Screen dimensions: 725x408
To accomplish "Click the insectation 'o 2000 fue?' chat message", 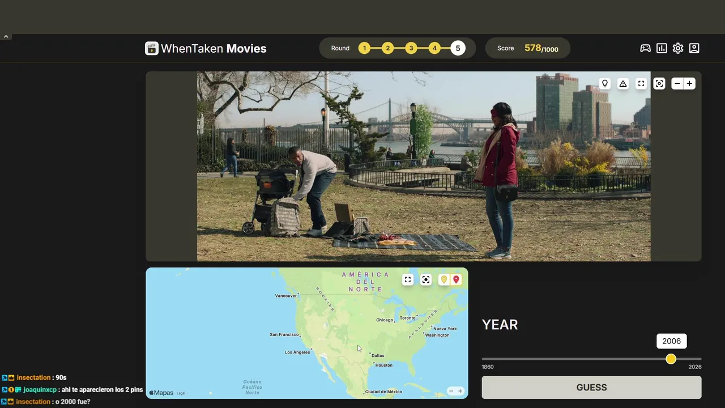I will click(x=45, y=402).
